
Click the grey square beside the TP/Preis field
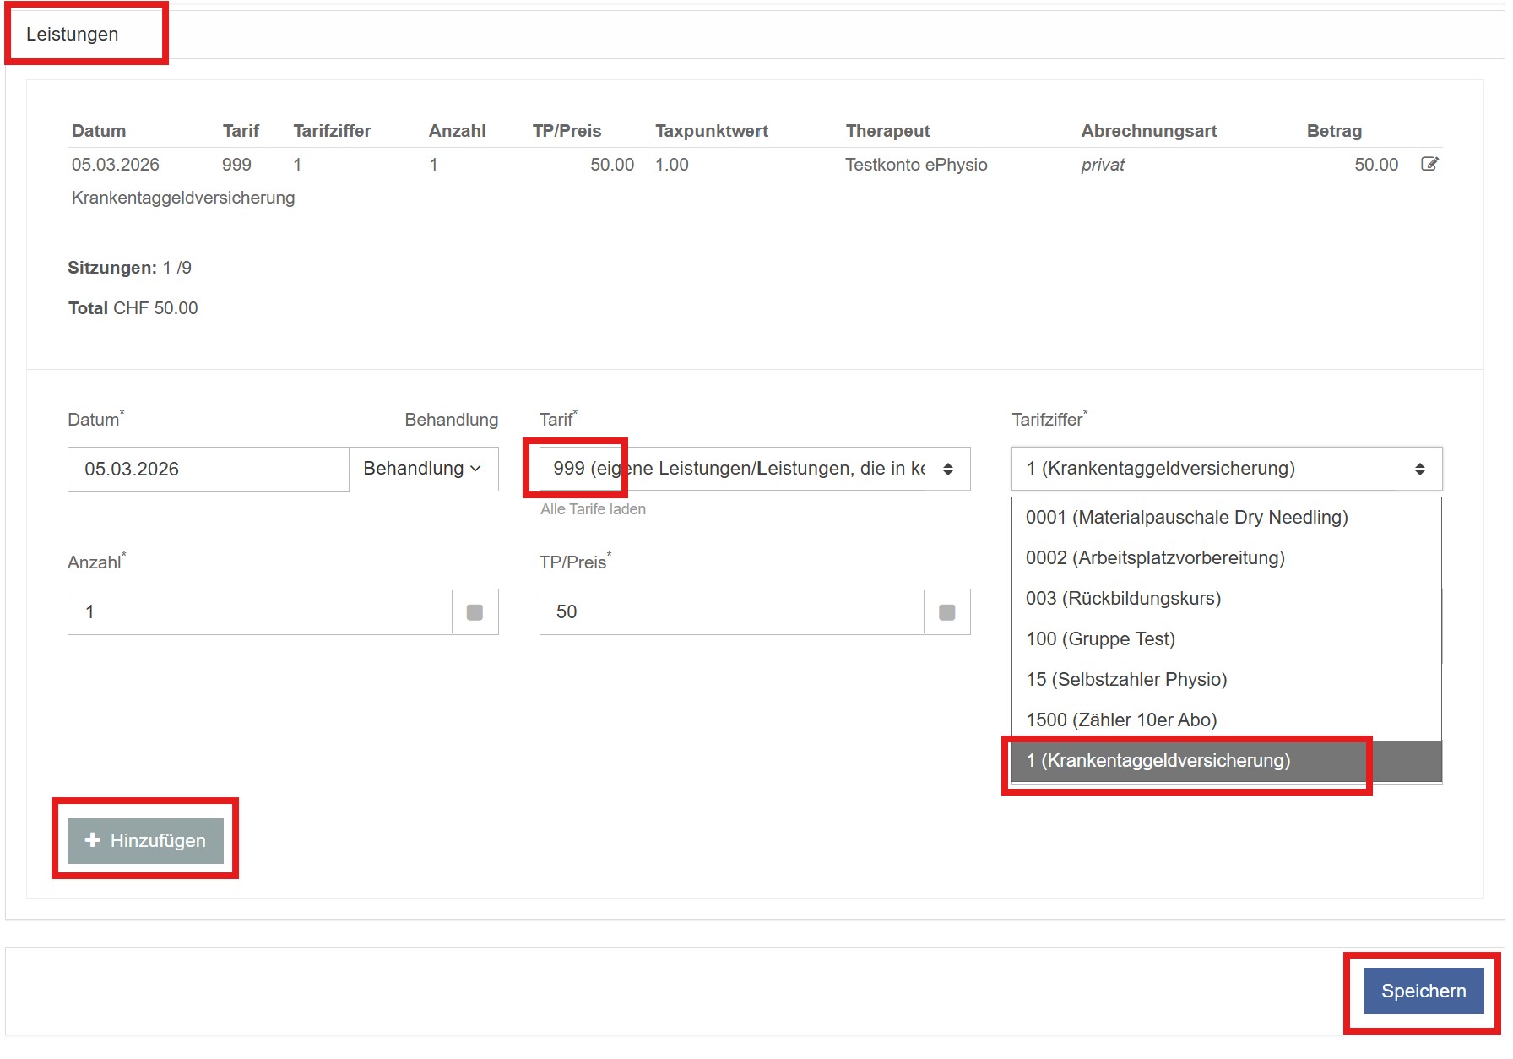(946, 612)
